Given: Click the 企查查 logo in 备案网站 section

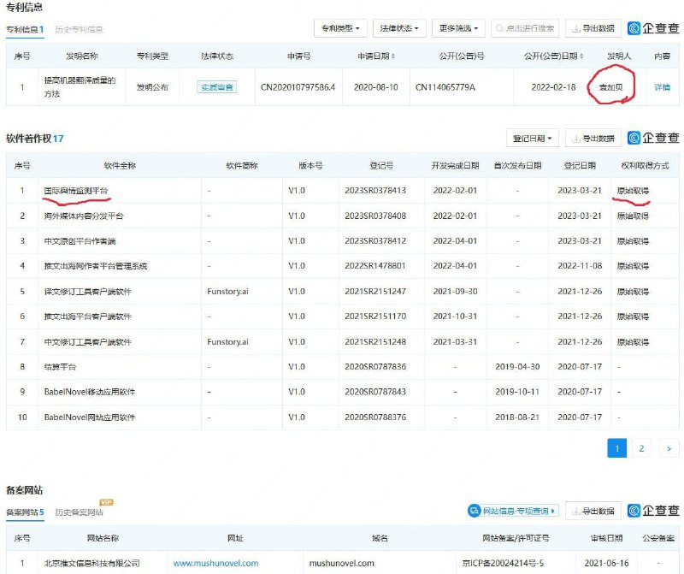Looking at the screenshot, I should [653, 511].
